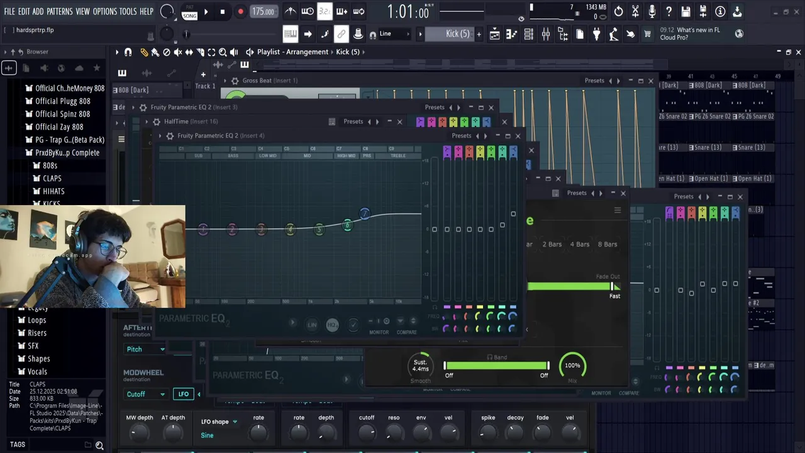Viewport: 805px width, 453px height.
Task: Toggle HQ mode in Parametric EQ 2
Action: pos(332,325)
